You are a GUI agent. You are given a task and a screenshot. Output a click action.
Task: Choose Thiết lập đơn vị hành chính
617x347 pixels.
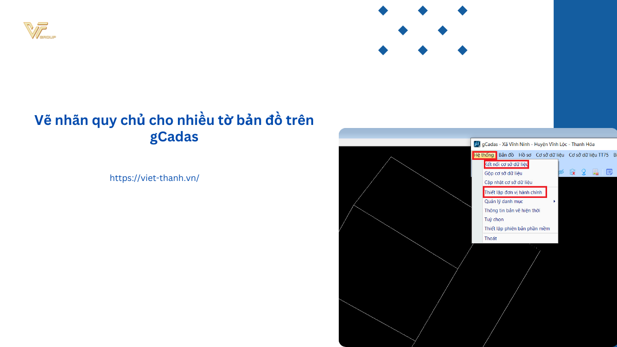[514, 192]
